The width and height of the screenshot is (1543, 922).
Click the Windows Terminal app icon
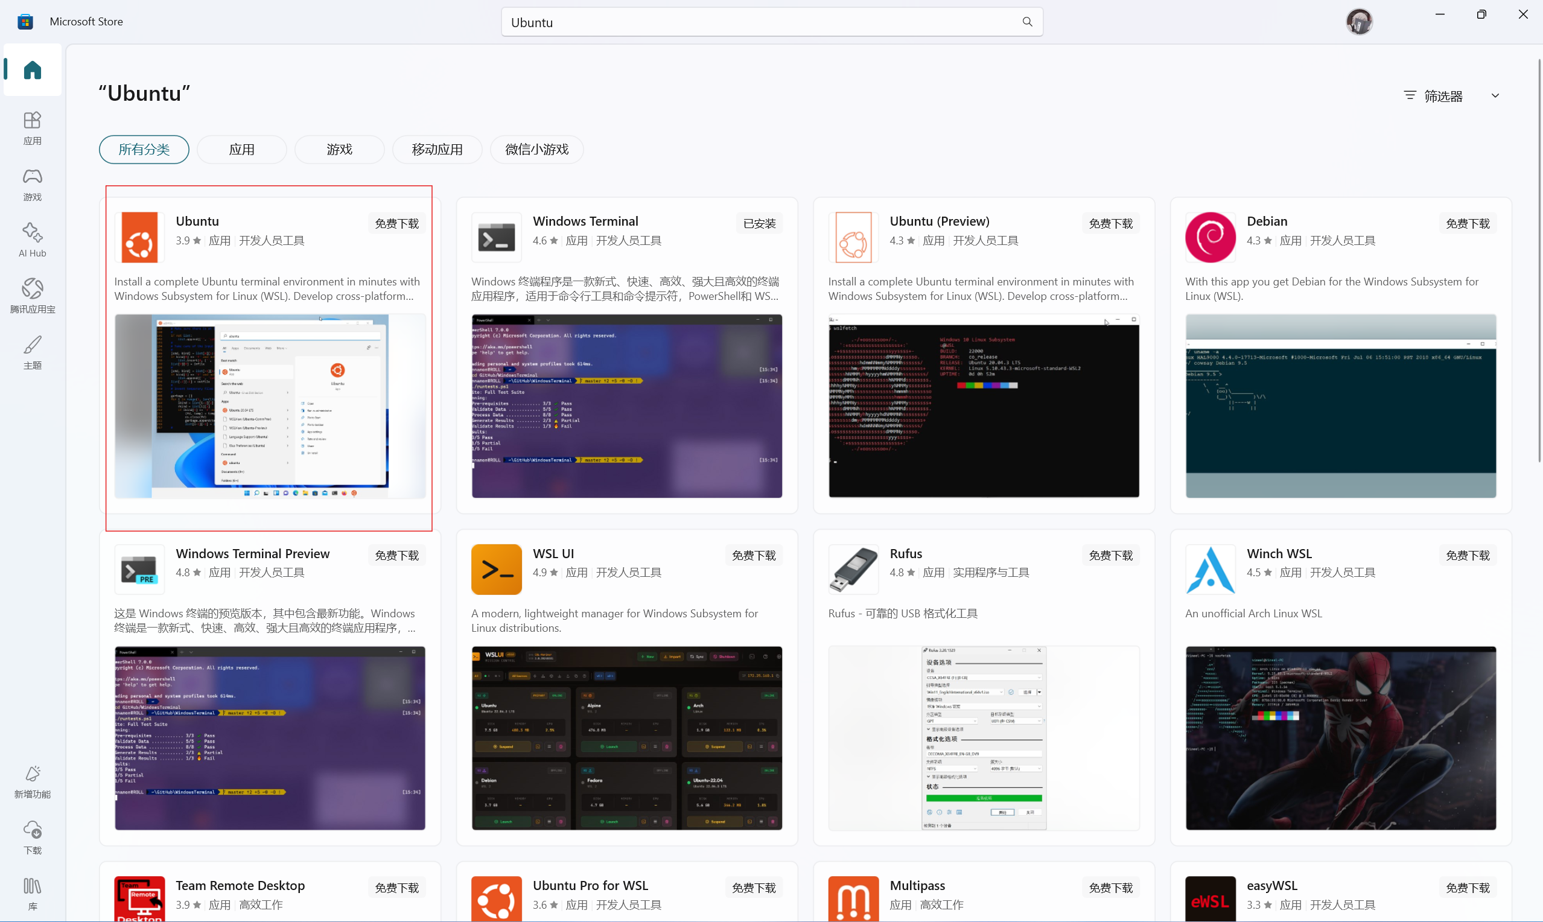tap(496, 237)
